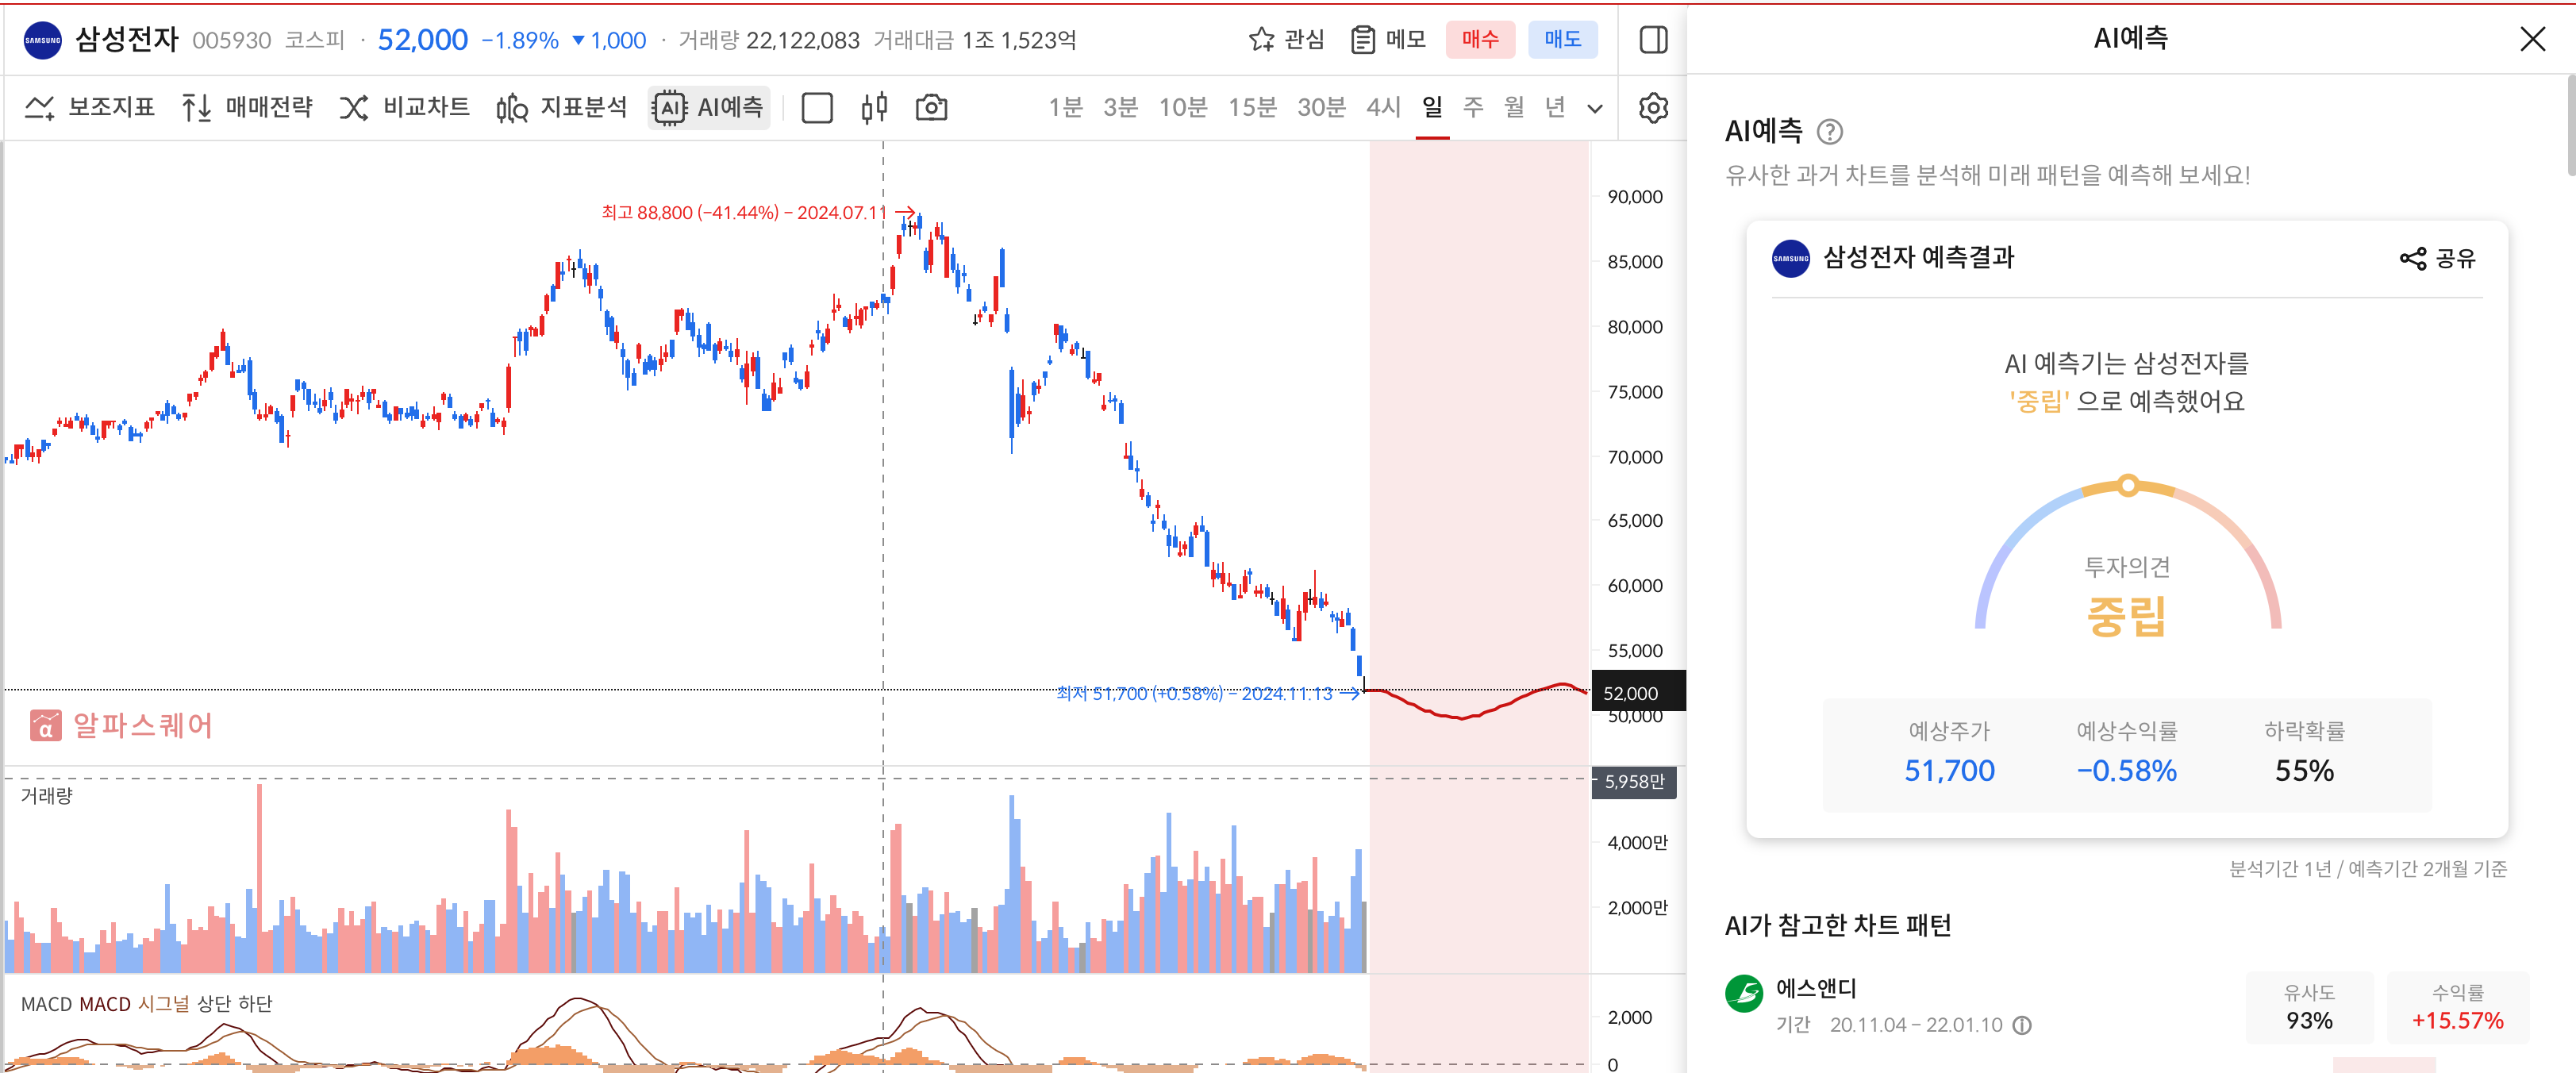Click the 최고 88,800 high price annotation
Screen dimensions: 2576x1073
click(758, 212)
